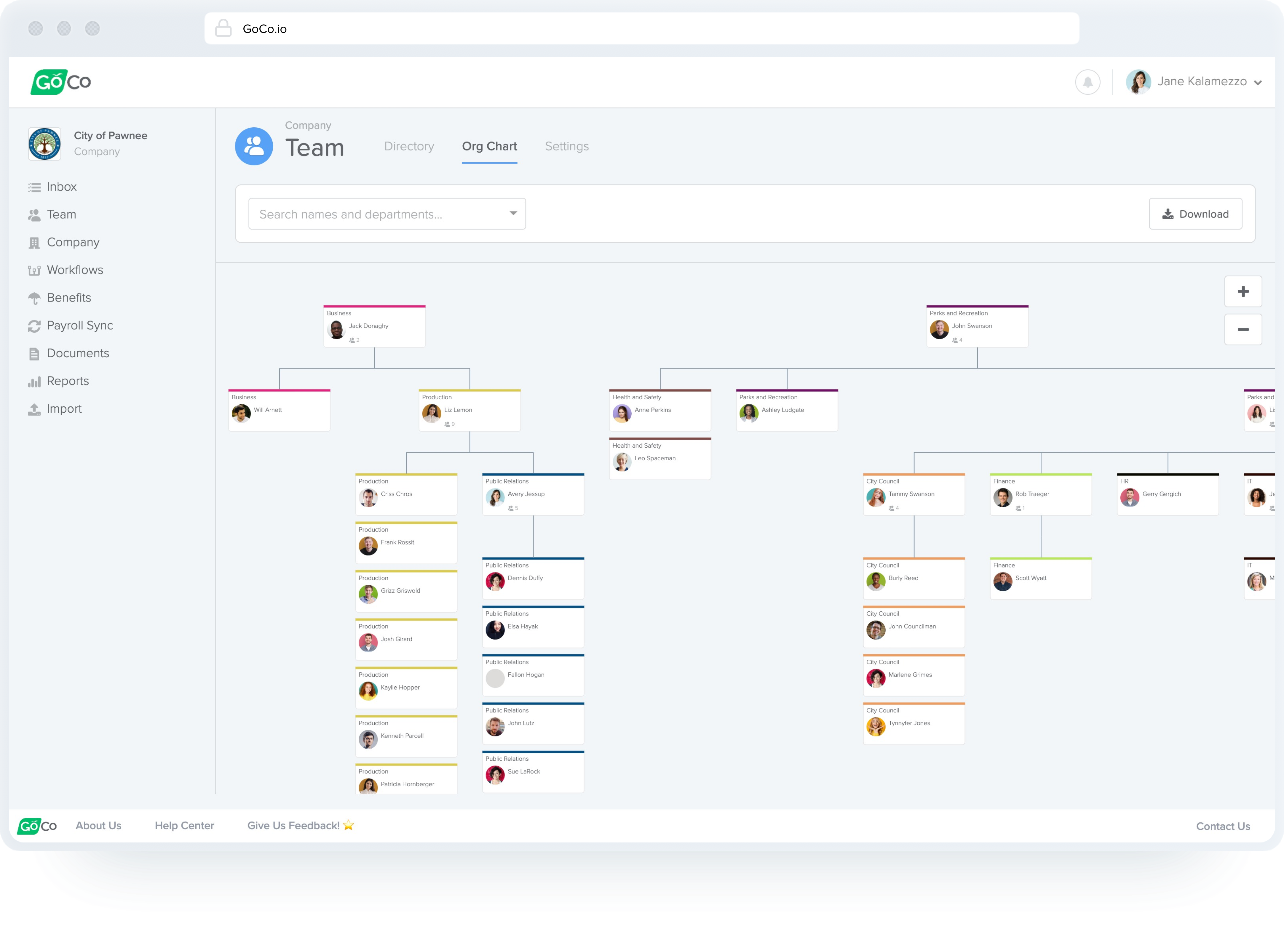Open Benefits via the umbrella icon

[34, 298]
